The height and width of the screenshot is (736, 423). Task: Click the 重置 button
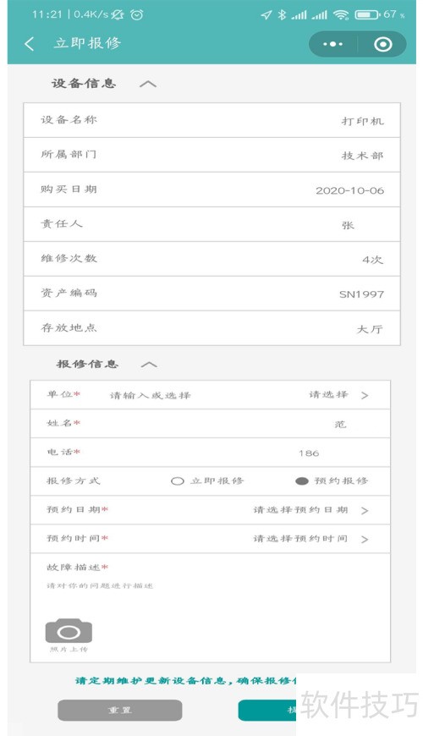pos(120,710)
